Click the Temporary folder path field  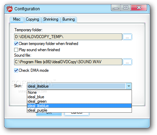[x=68, y=37]
